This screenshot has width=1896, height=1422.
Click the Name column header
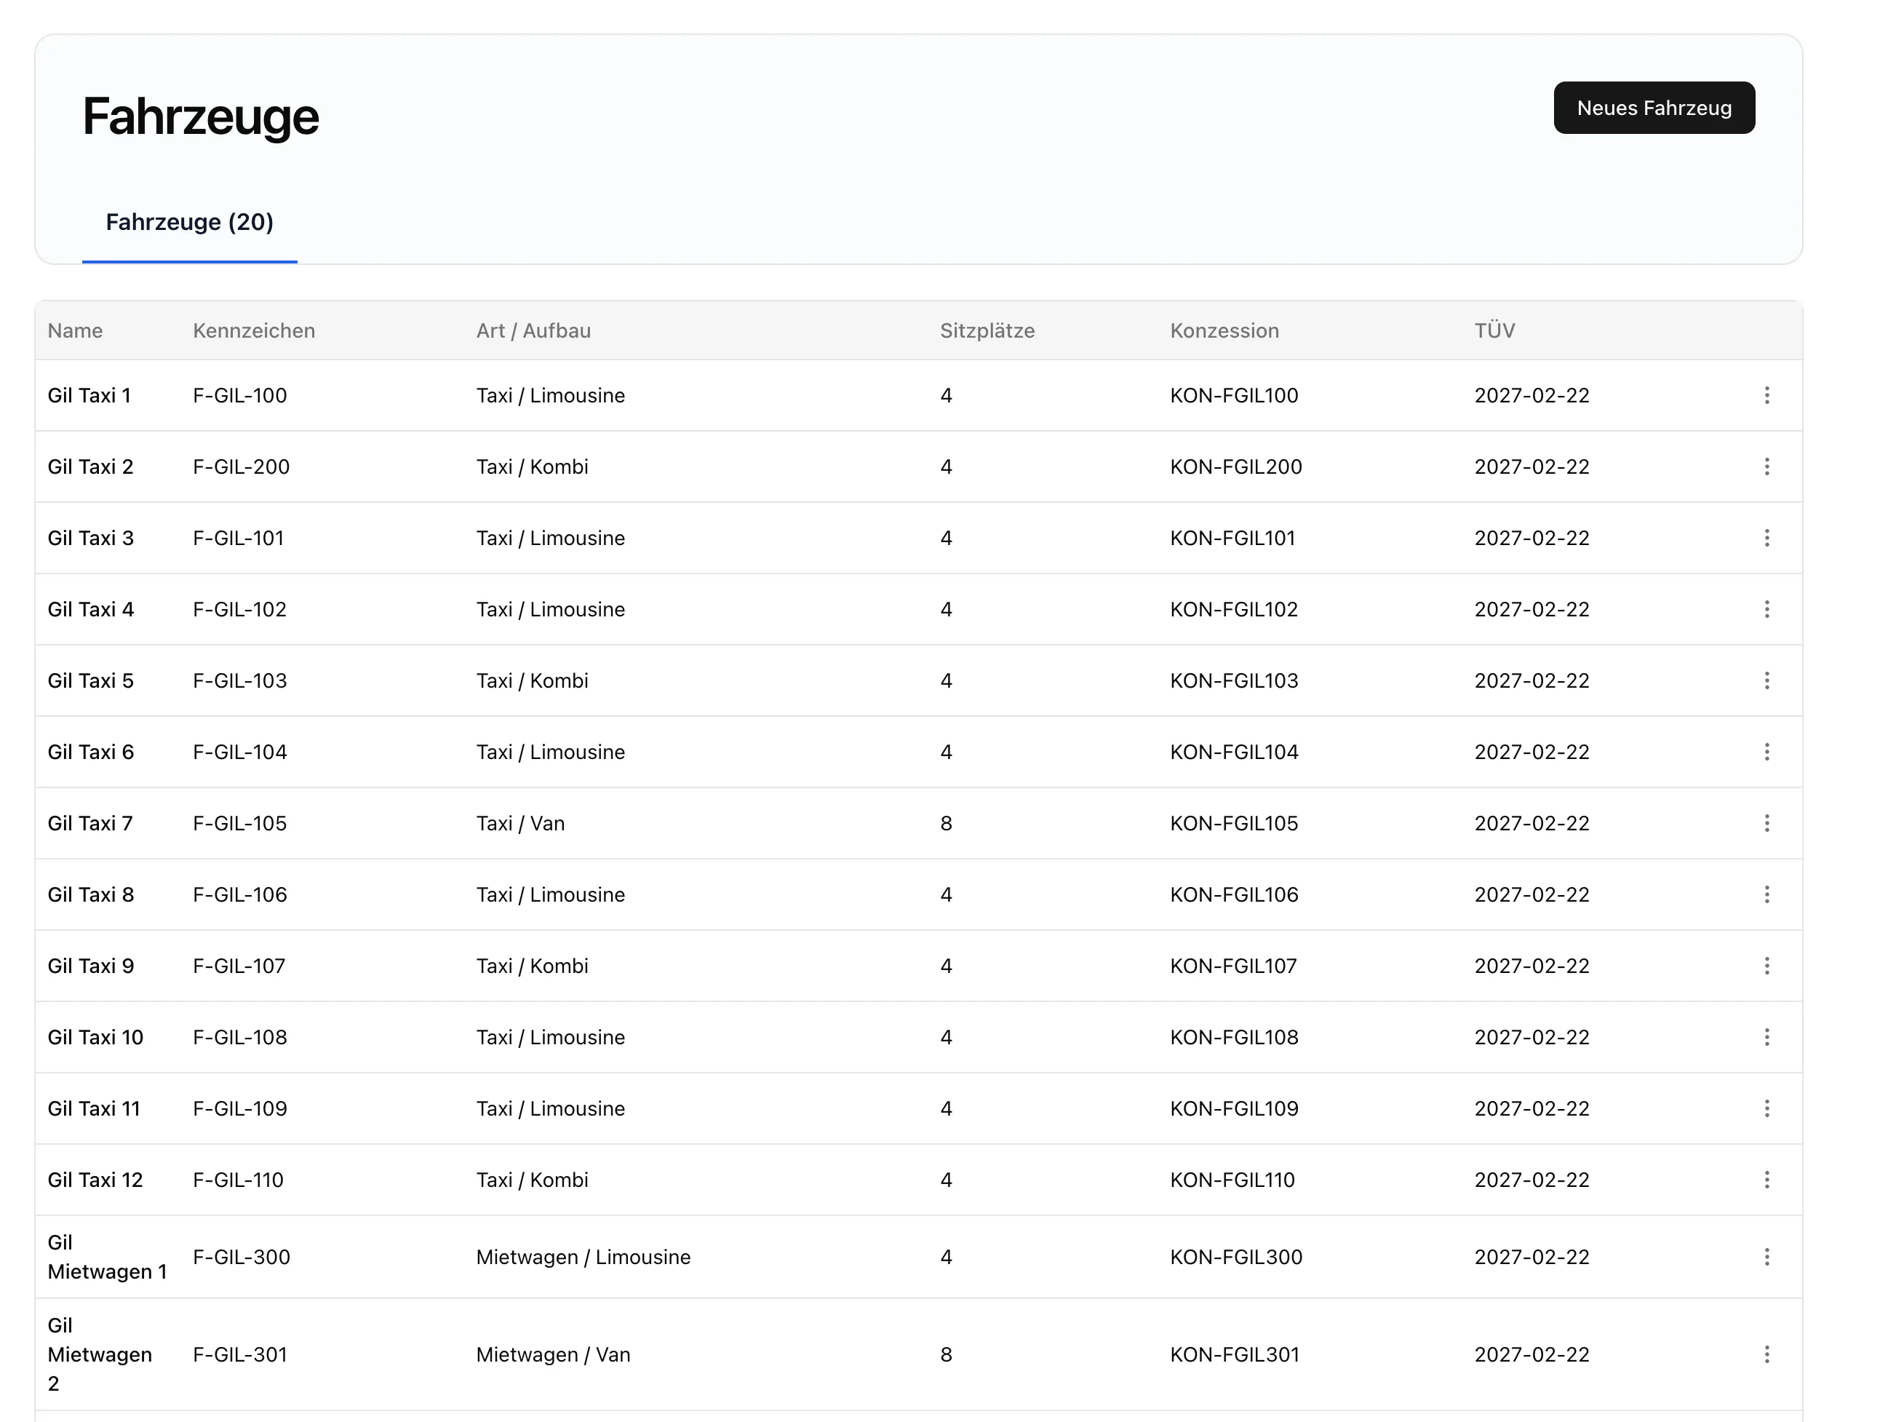pyautogui.click(x=76, y=331)
